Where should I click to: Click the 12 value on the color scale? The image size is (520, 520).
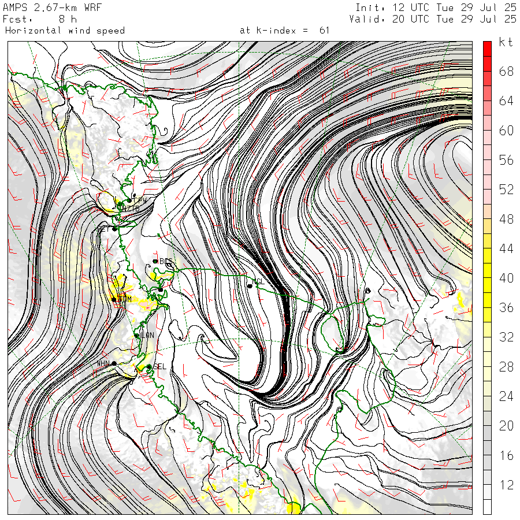(506, 485)
